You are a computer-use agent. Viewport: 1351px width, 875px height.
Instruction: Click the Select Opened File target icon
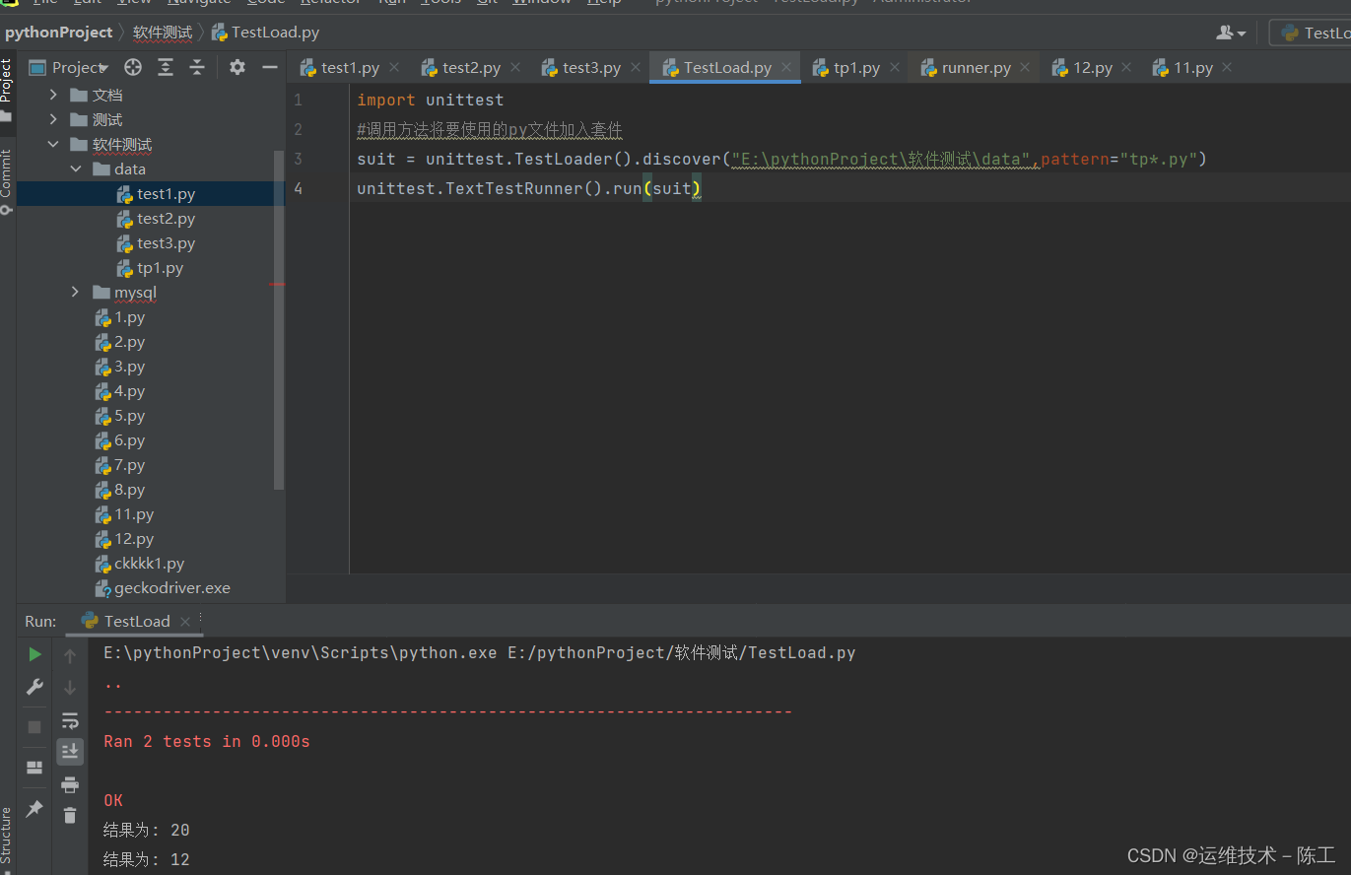pyautogui.click(x=133, y=67)
